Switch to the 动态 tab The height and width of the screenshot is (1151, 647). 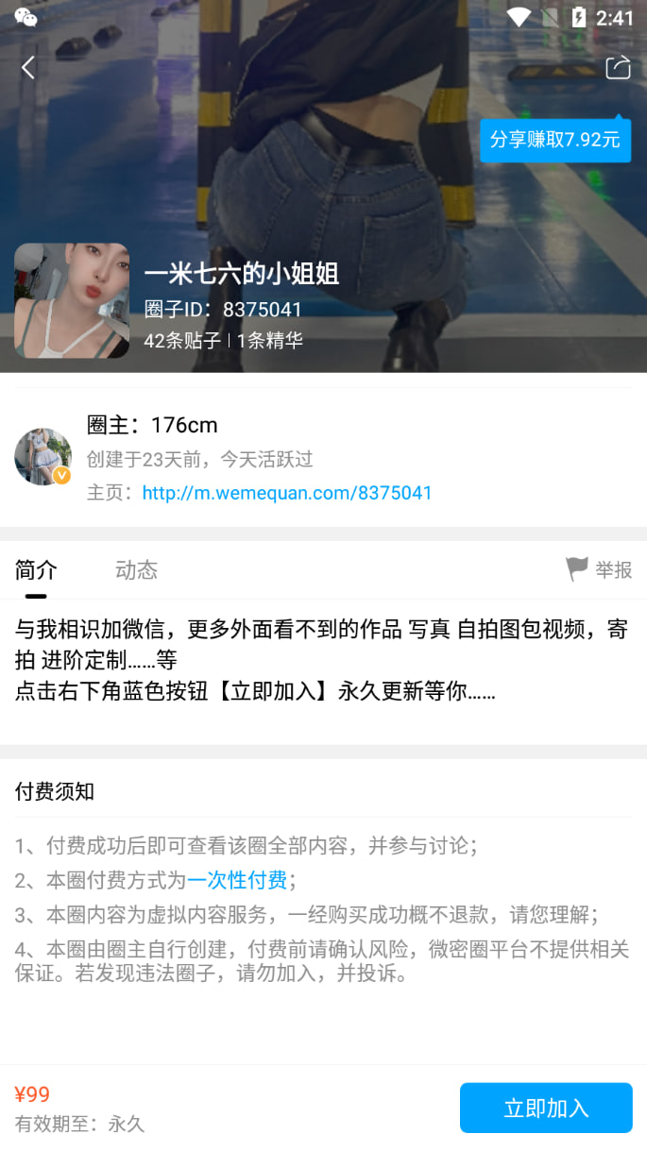(136, 569)
